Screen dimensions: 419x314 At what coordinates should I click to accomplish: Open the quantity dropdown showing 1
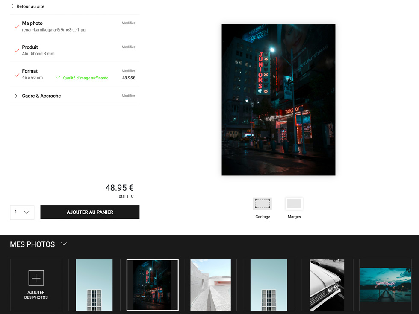point(22,212)
